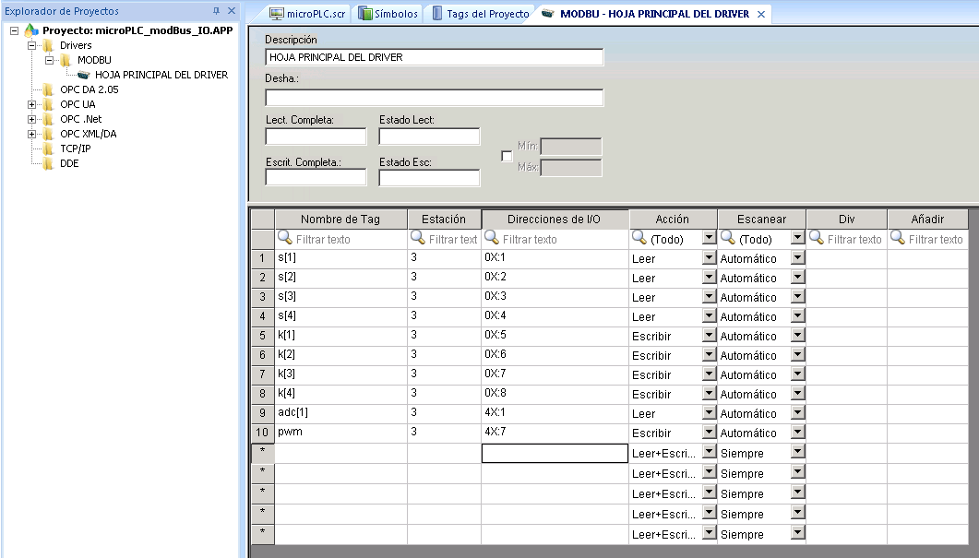Click the MODBU folder icon

[x=66, y=60]
